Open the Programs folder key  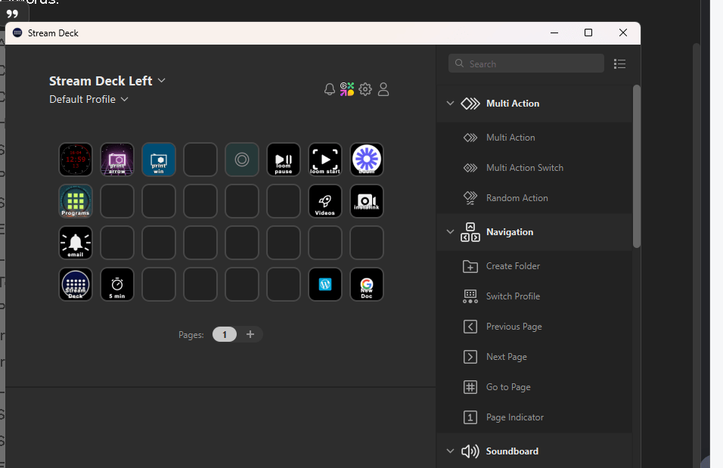76,201
